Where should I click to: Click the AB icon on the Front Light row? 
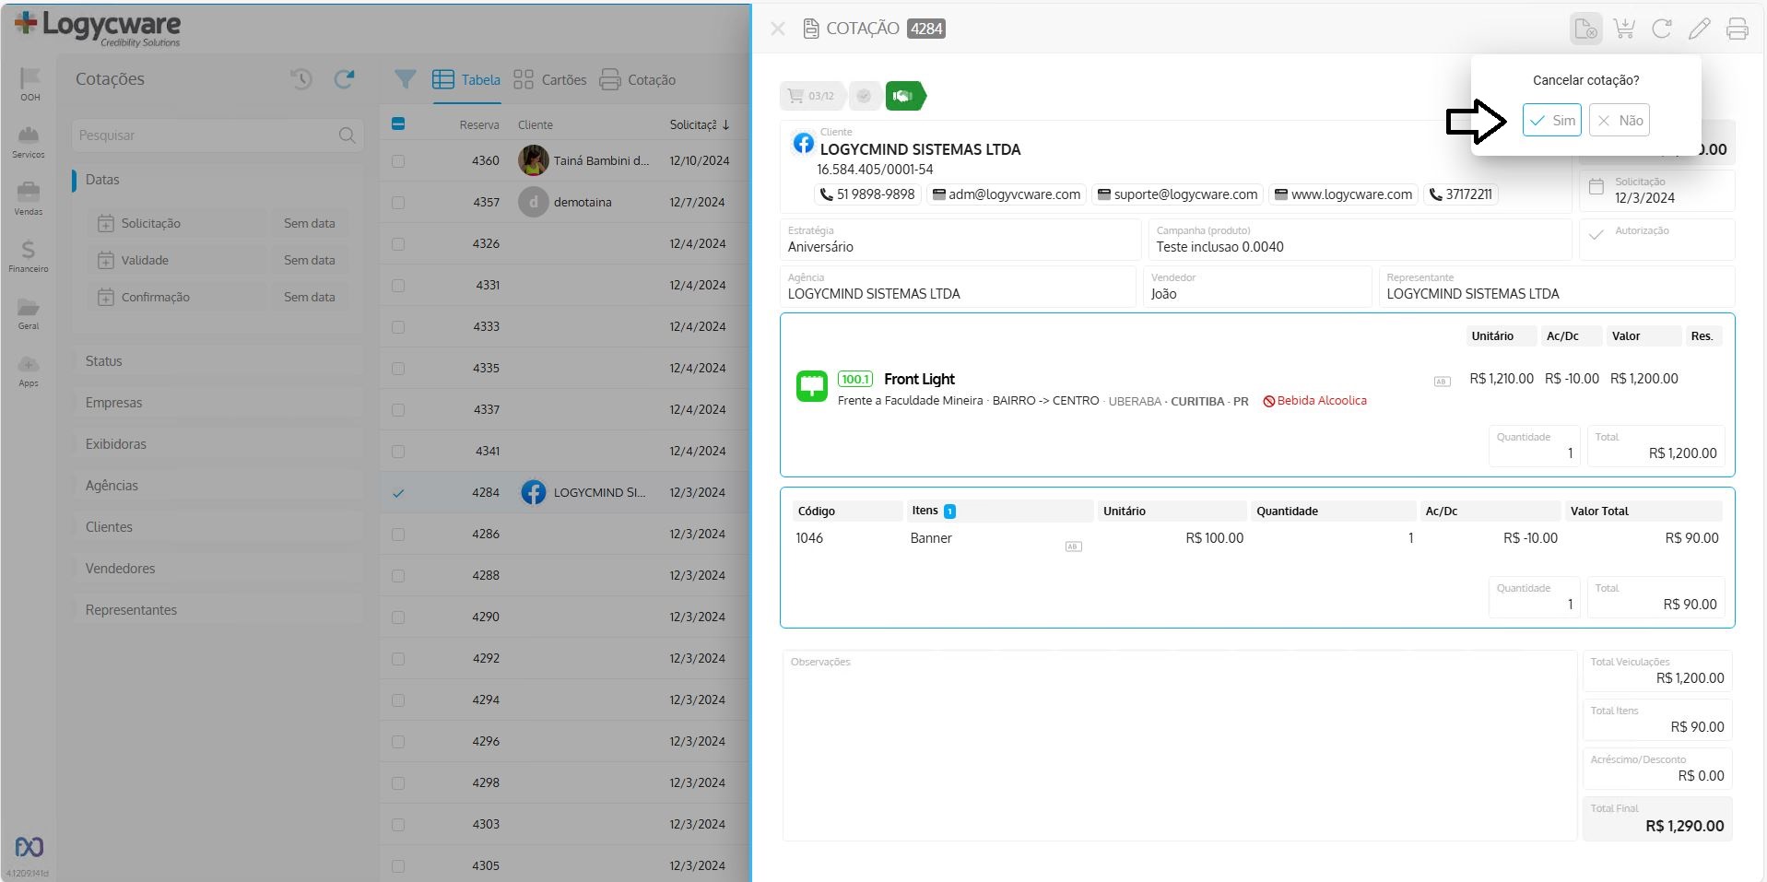coord(1443,382)
